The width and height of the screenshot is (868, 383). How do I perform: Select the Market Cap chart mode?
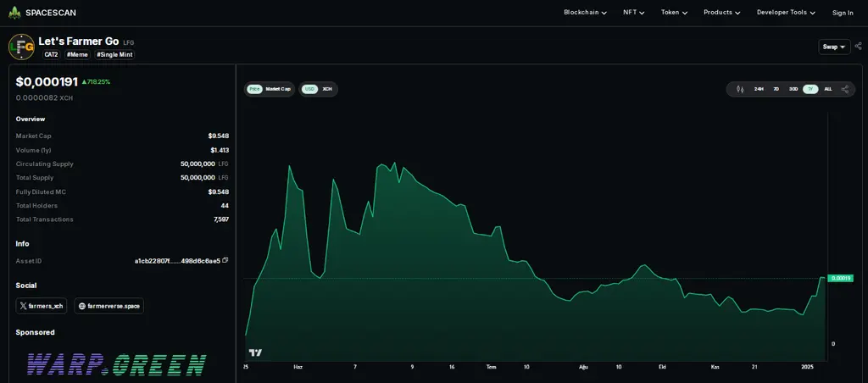click(278, 89)
